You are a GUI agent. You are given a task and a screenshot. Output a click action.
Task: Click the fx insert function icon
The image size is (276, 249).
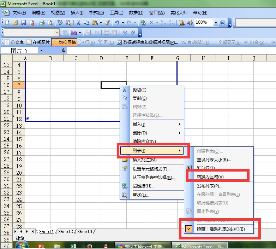64,51
